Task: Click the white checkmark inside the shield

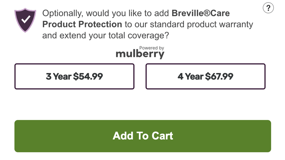Action: click(26, 19)
